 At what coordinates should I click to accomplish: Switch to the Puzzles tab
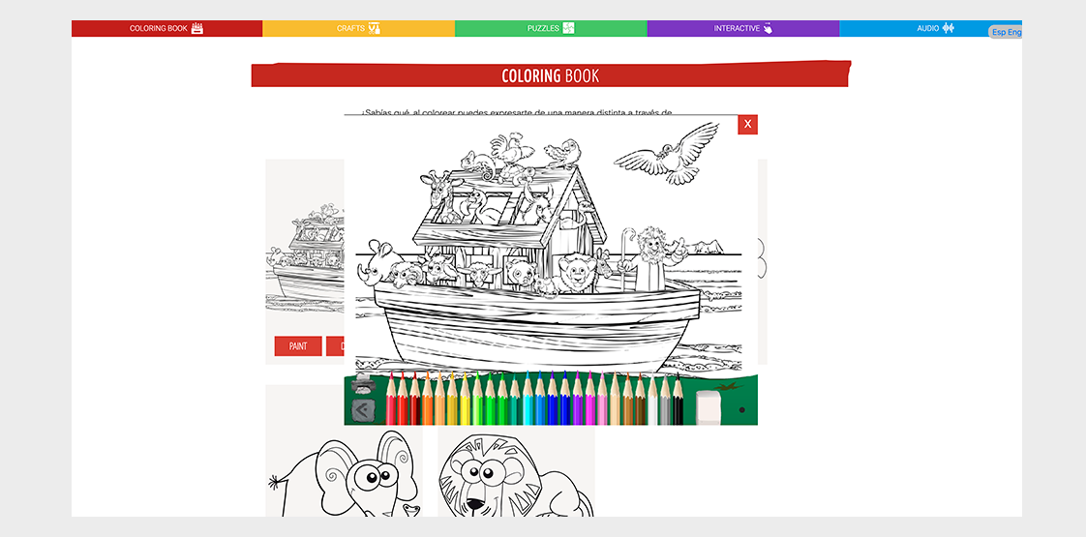552,28
